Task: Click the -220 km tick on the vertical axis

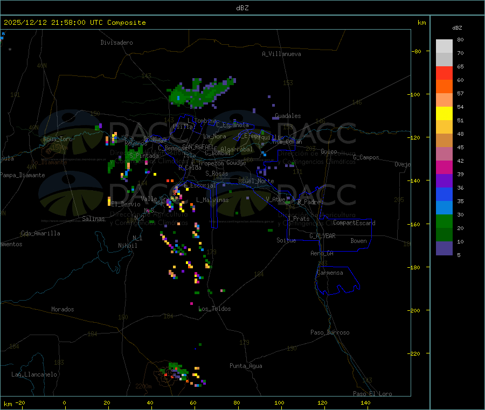Action: click(x=415, y=353)
